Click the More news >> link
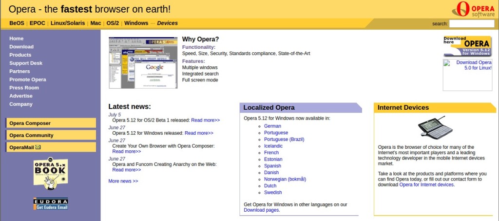 click(x=123, y=181)
